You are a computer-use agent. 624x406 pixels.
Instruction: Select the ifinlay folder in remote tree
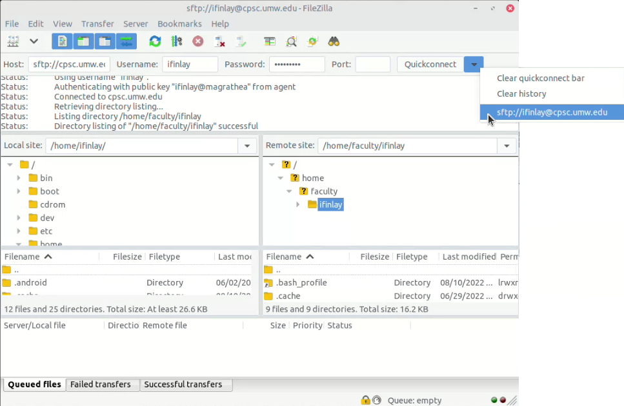[330, 204]
